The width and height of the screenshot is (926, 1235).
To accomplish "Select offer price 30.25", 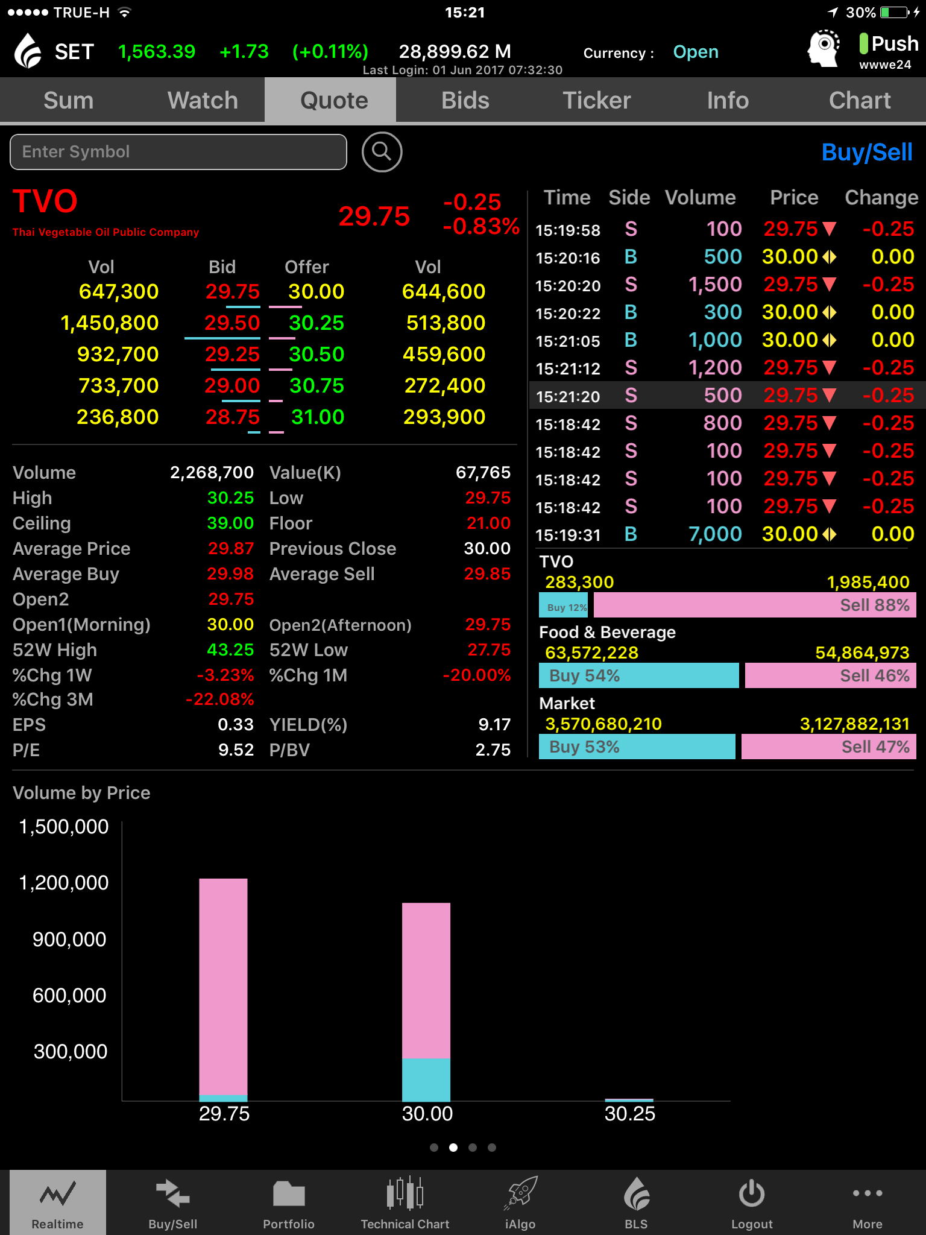I will coord(316,323).
